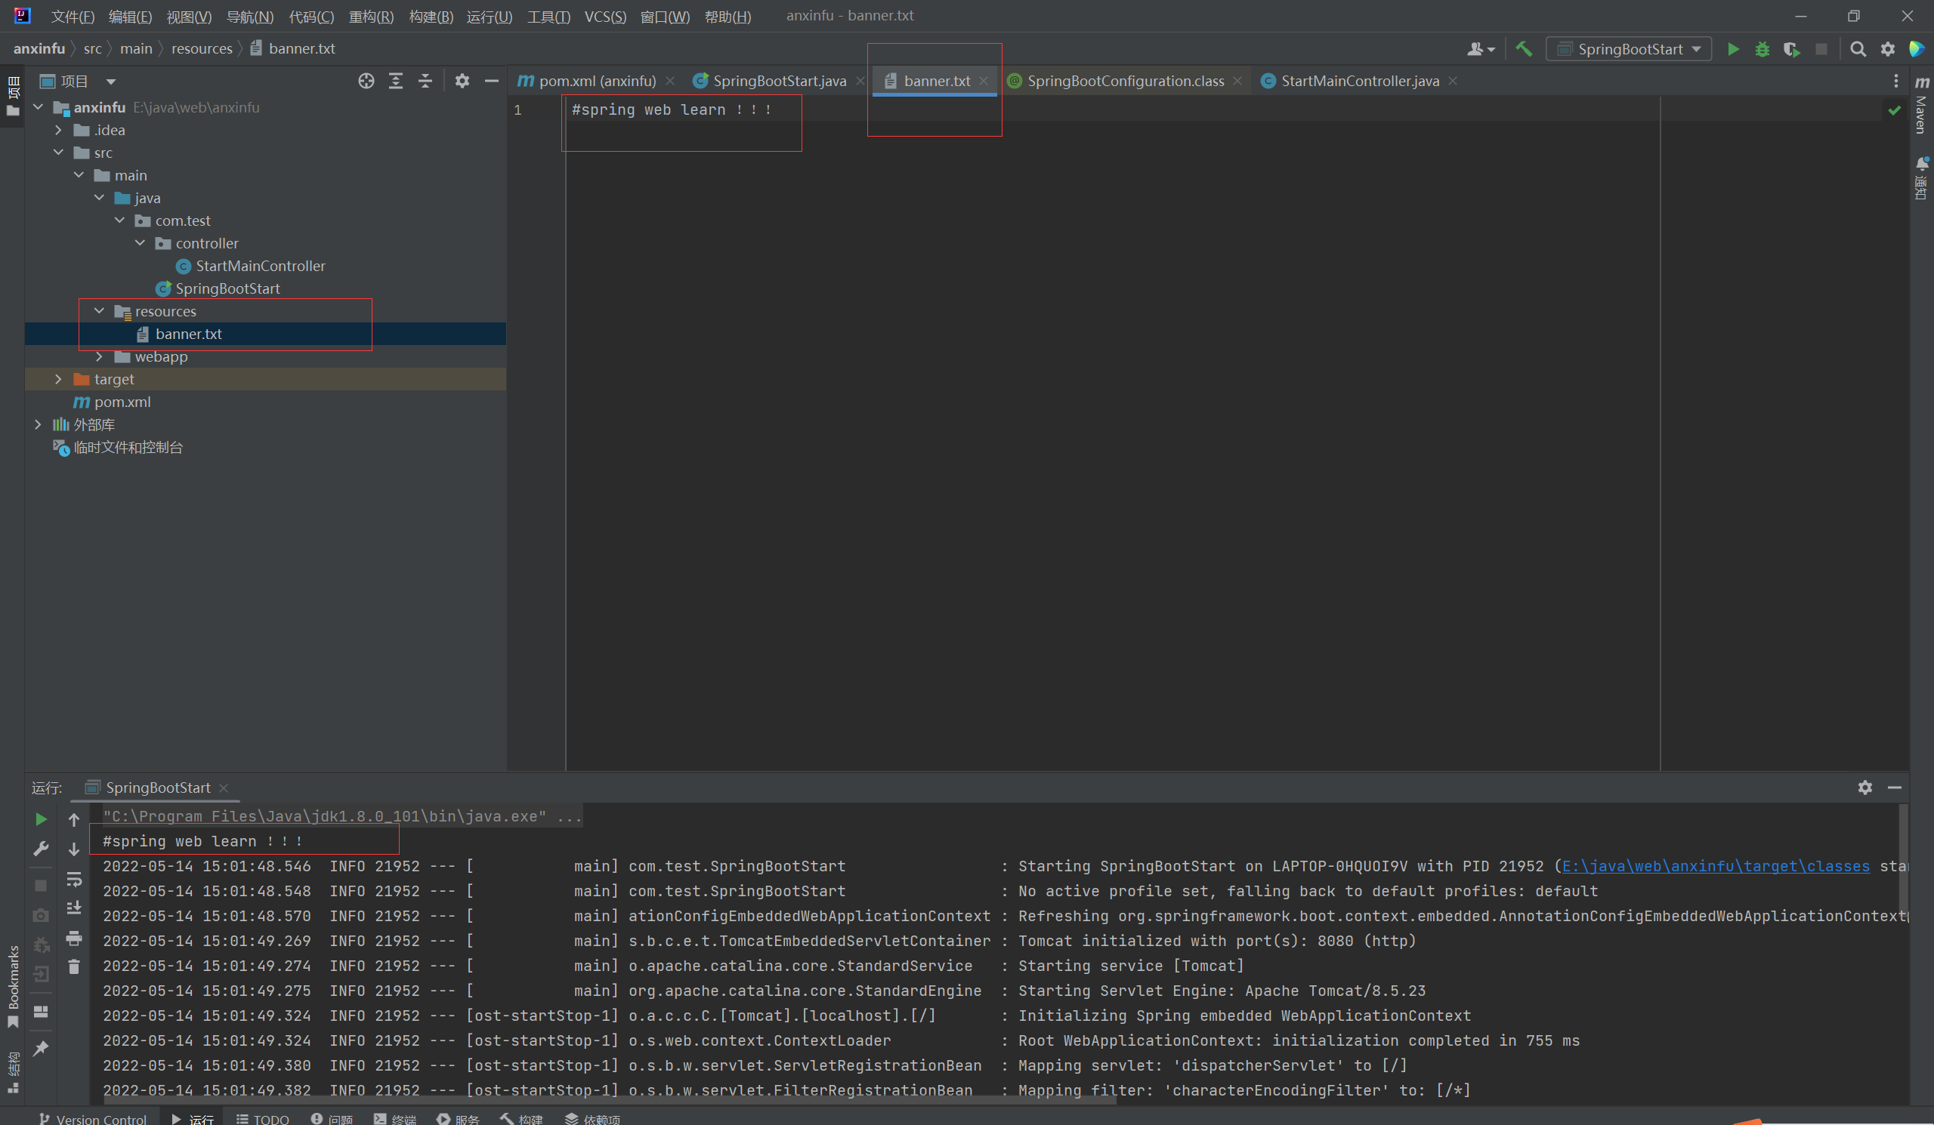Open the target\classes path link in the console
This screenshot has width=1934, height=1125.
(x=1715, y=866)
